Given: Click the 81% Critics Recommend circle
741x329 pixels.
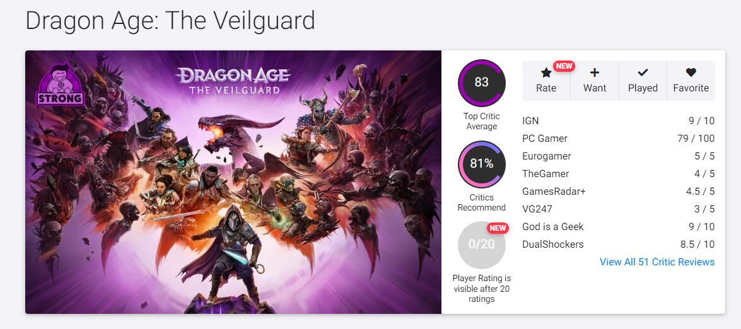Looking at the screenshot, I should (482, 164).
